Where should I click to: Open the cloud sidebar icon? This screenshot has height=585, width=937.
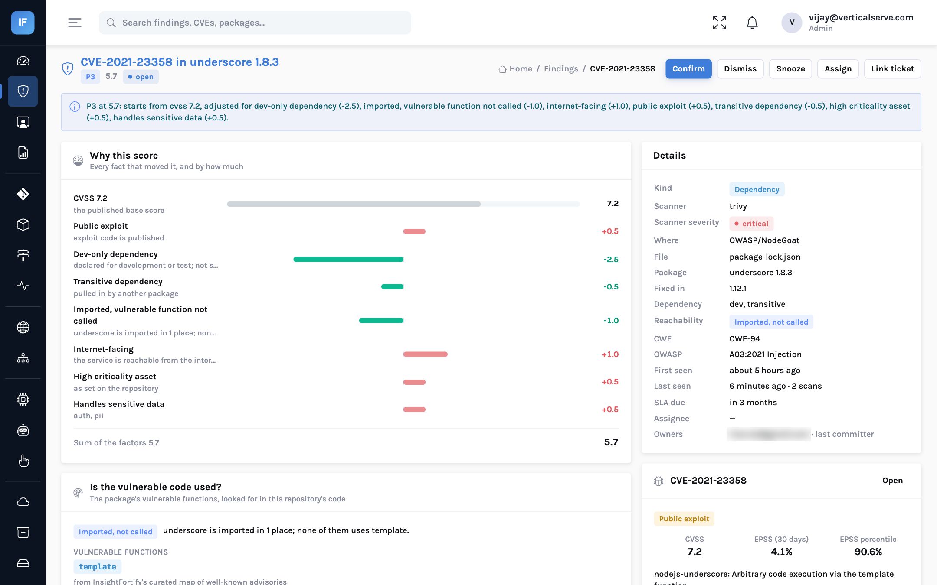tap(23, 502)
